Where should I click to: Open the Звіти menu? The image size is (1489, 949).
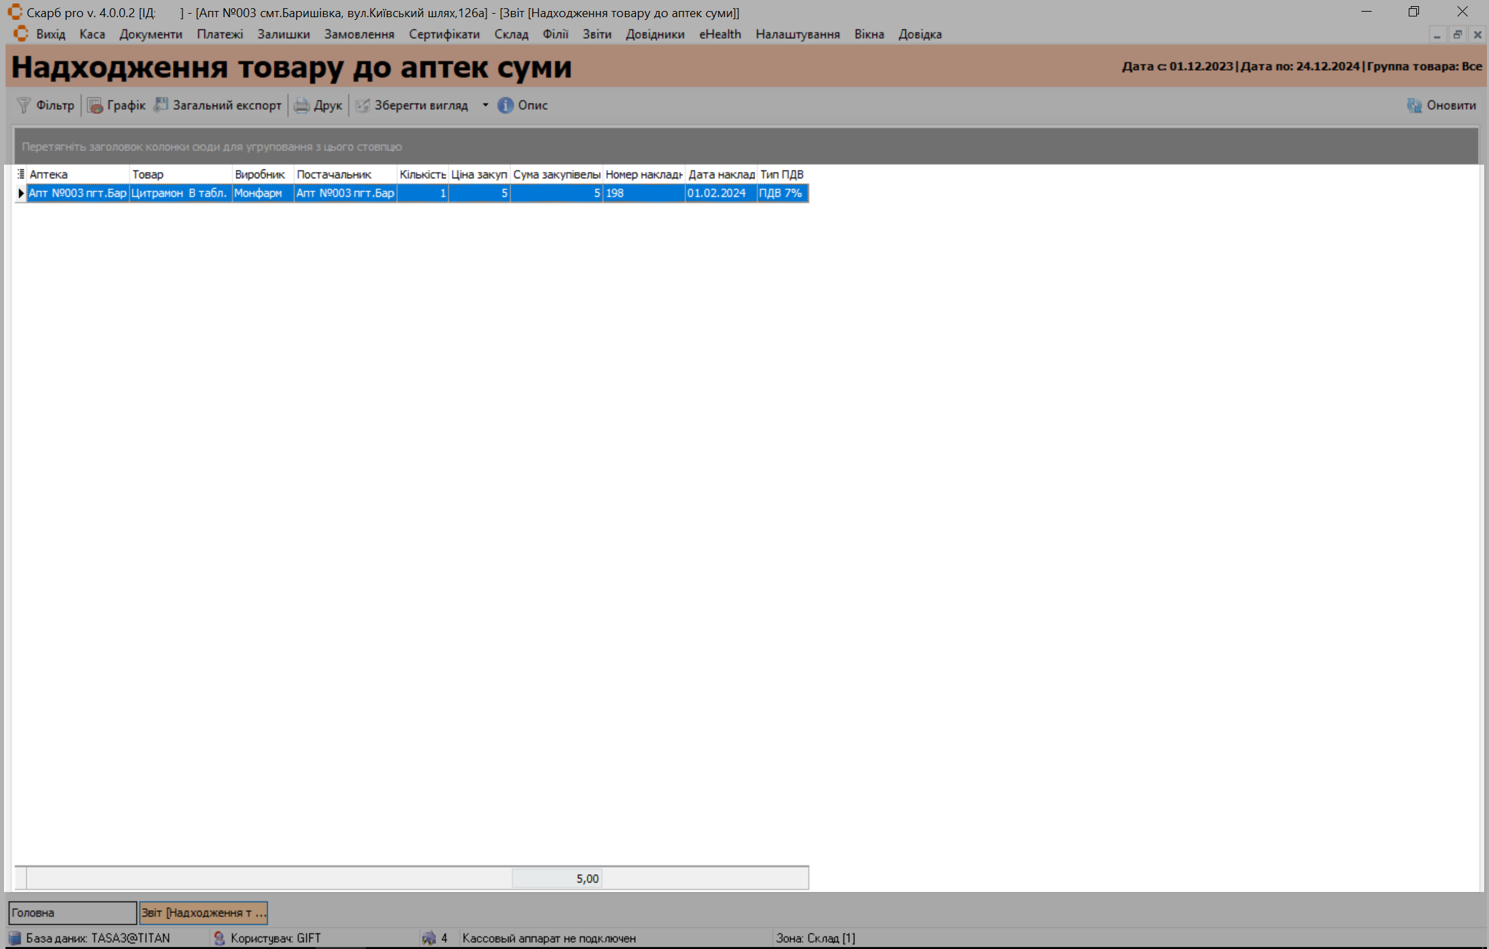point(596,34)
